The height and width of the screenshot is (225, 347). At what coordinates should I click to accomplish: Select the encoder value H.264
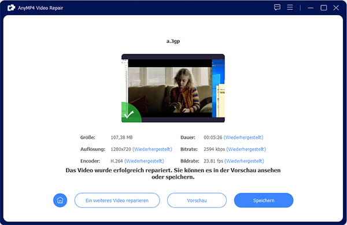[117, 161]
